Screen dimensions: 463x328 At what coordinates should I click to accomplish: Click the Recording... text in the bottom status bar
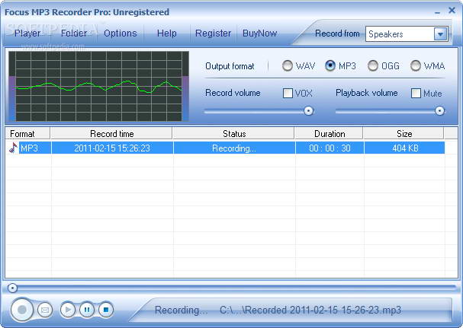pyautogui.click(x=182, y=310)
